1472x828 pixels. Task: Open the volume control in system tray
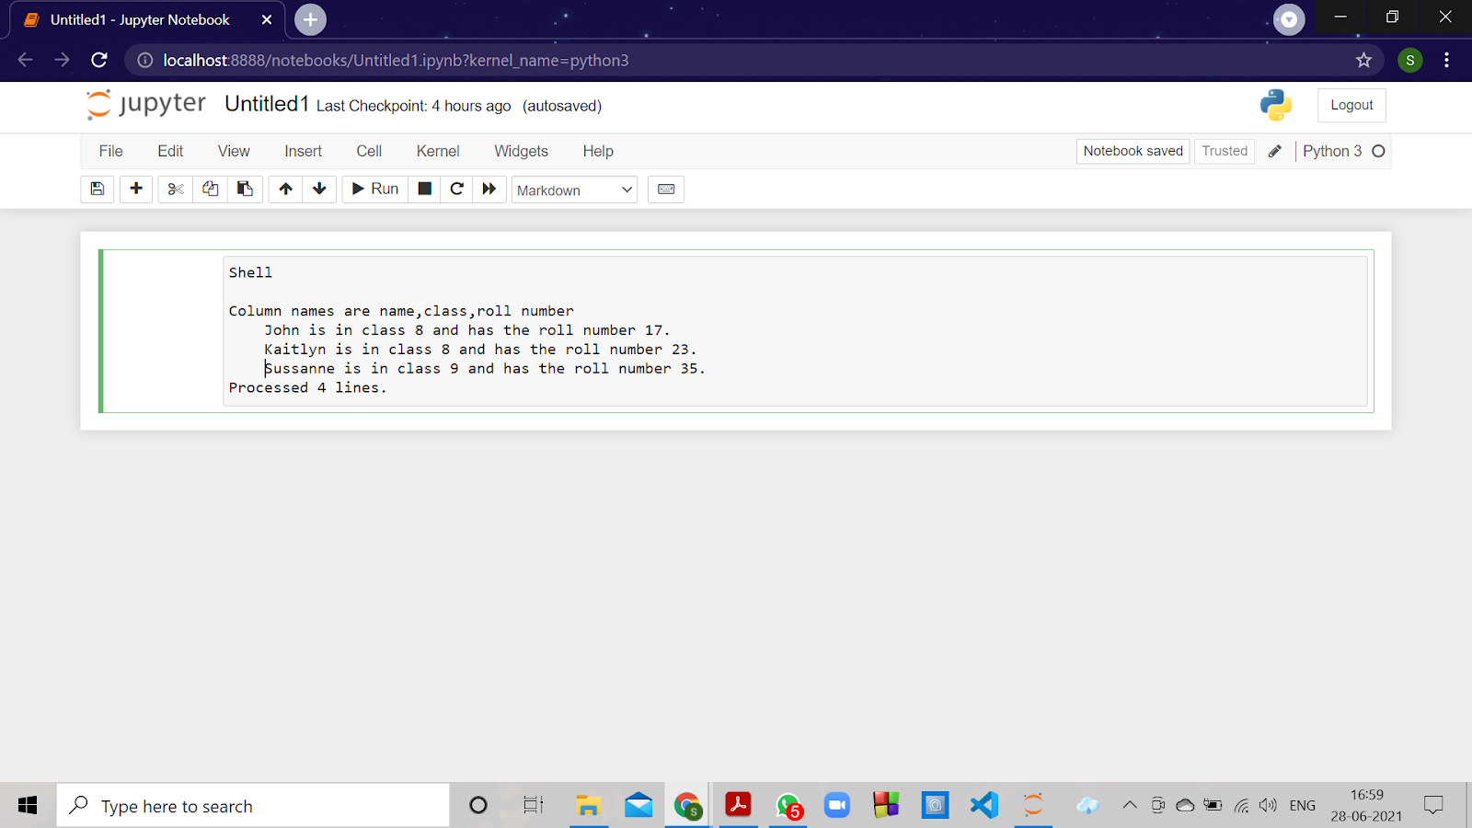[x=1268, y=806]
